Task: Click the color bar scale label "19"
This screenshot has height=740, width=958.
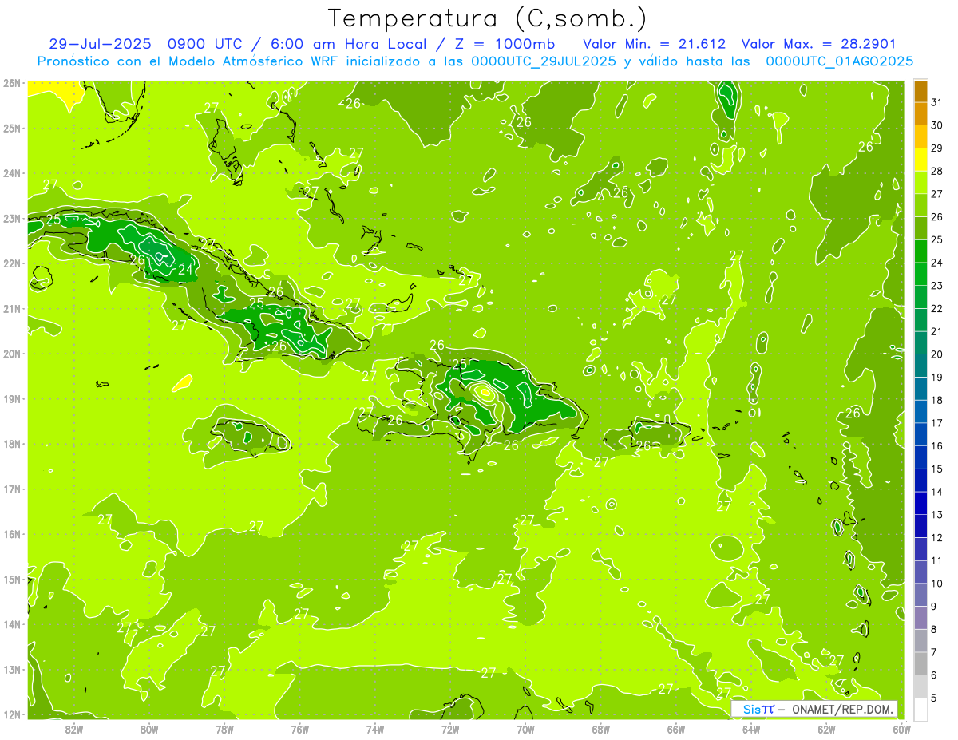Action: 937,378
